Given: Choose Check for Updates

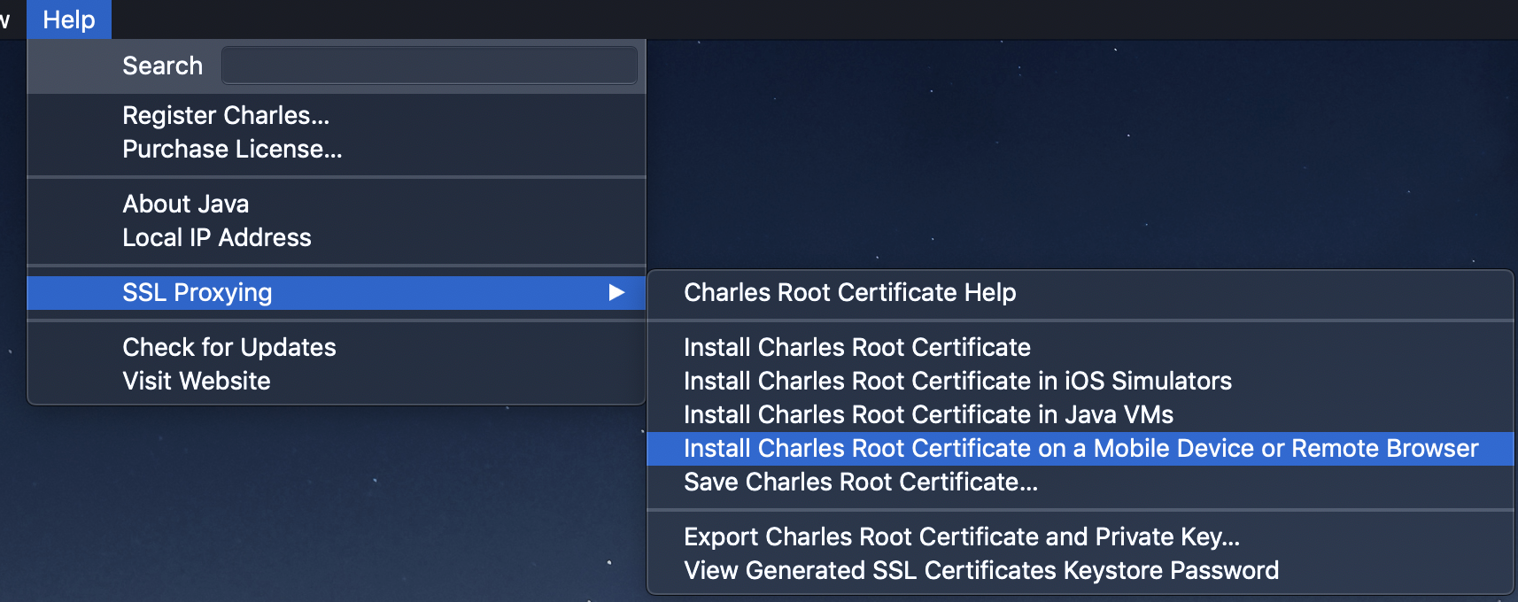Looking at the screenshot, I should (337, 347).
